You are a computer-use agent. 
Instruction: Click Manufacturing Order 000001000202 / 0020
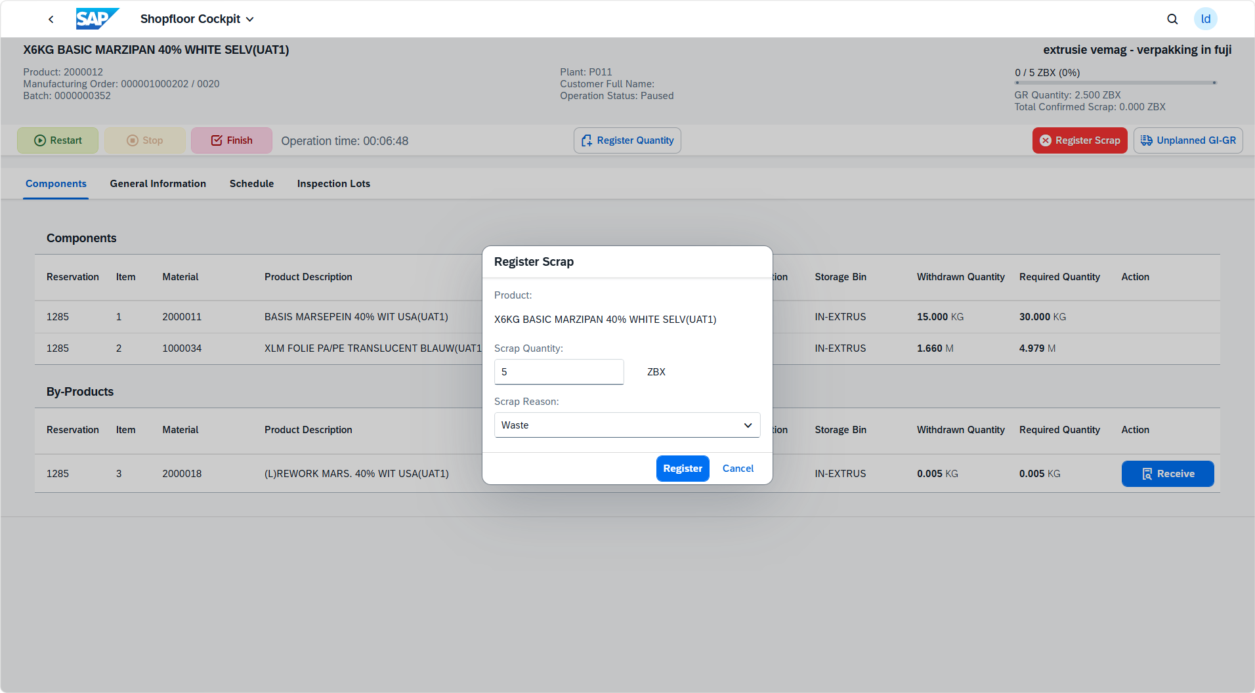pos(121,84)
